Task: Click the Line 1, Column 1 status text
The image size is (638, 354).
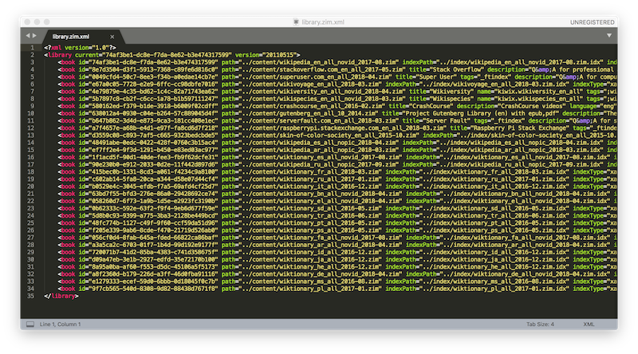Action: [x=61, y=324]
